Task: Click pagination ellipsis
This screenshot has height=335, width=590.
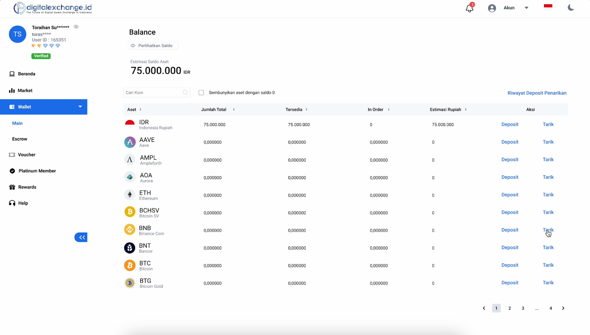Action: (x=537, y=308)
